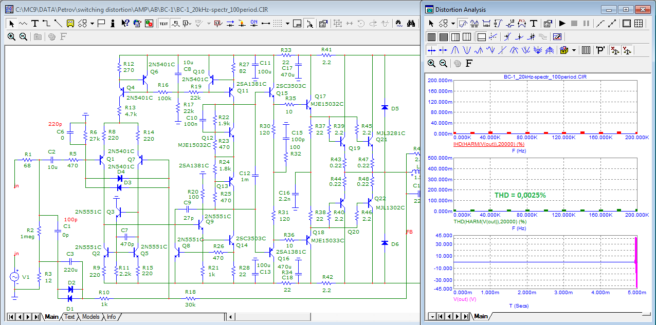Toggle vertical grid lines in plot

click(x=431, y=36)
